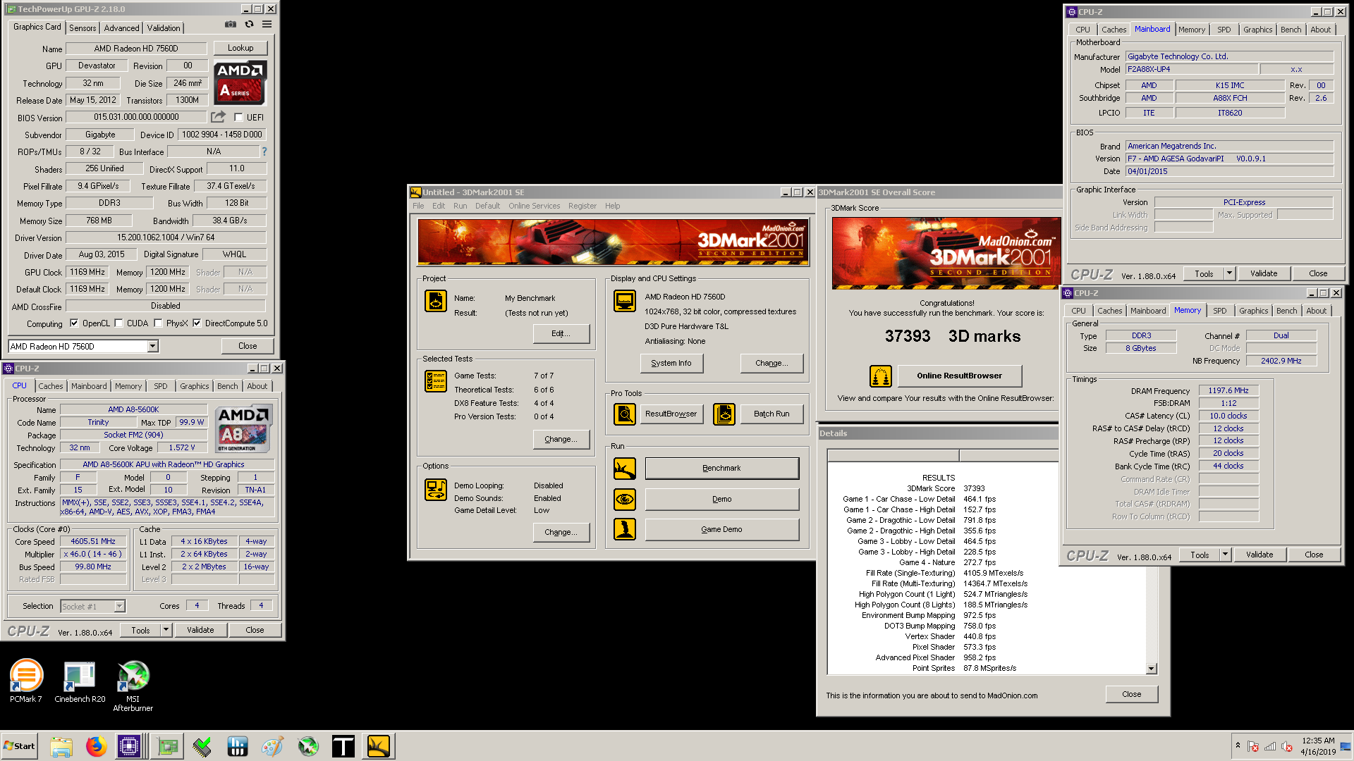Screen dimensions: 1354x761
Task: Open Bench tab in CPU-Z Memory window
Action: 1286,311
